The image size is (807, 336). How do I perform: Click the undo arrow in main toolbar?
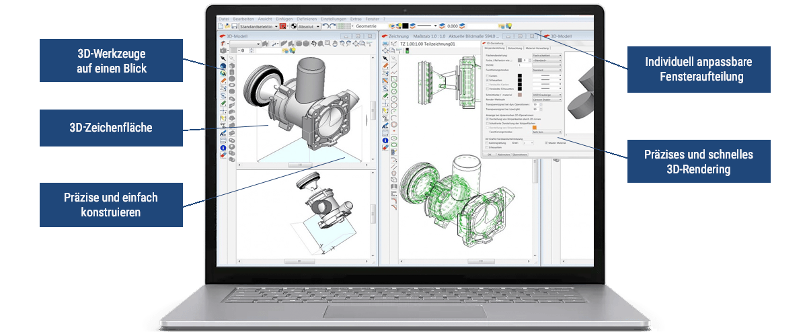(325, 26)
